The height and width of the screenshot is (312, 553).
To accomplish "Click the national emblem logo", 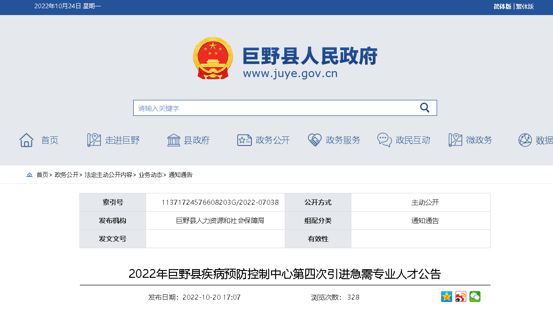I will pos(213,58).
